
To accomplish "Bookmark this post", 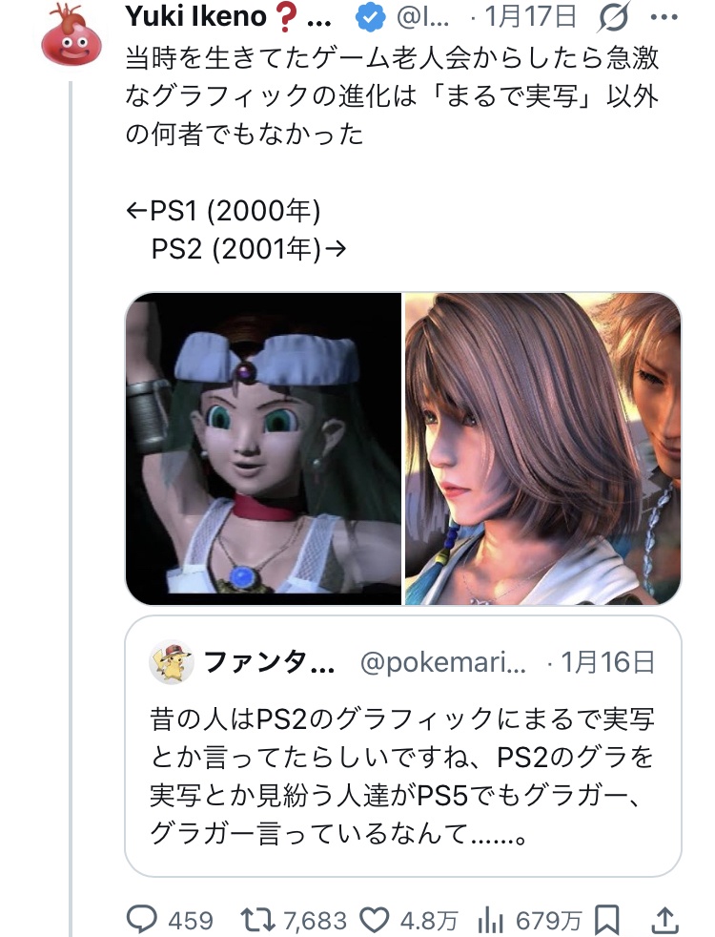I will [608, 919].
